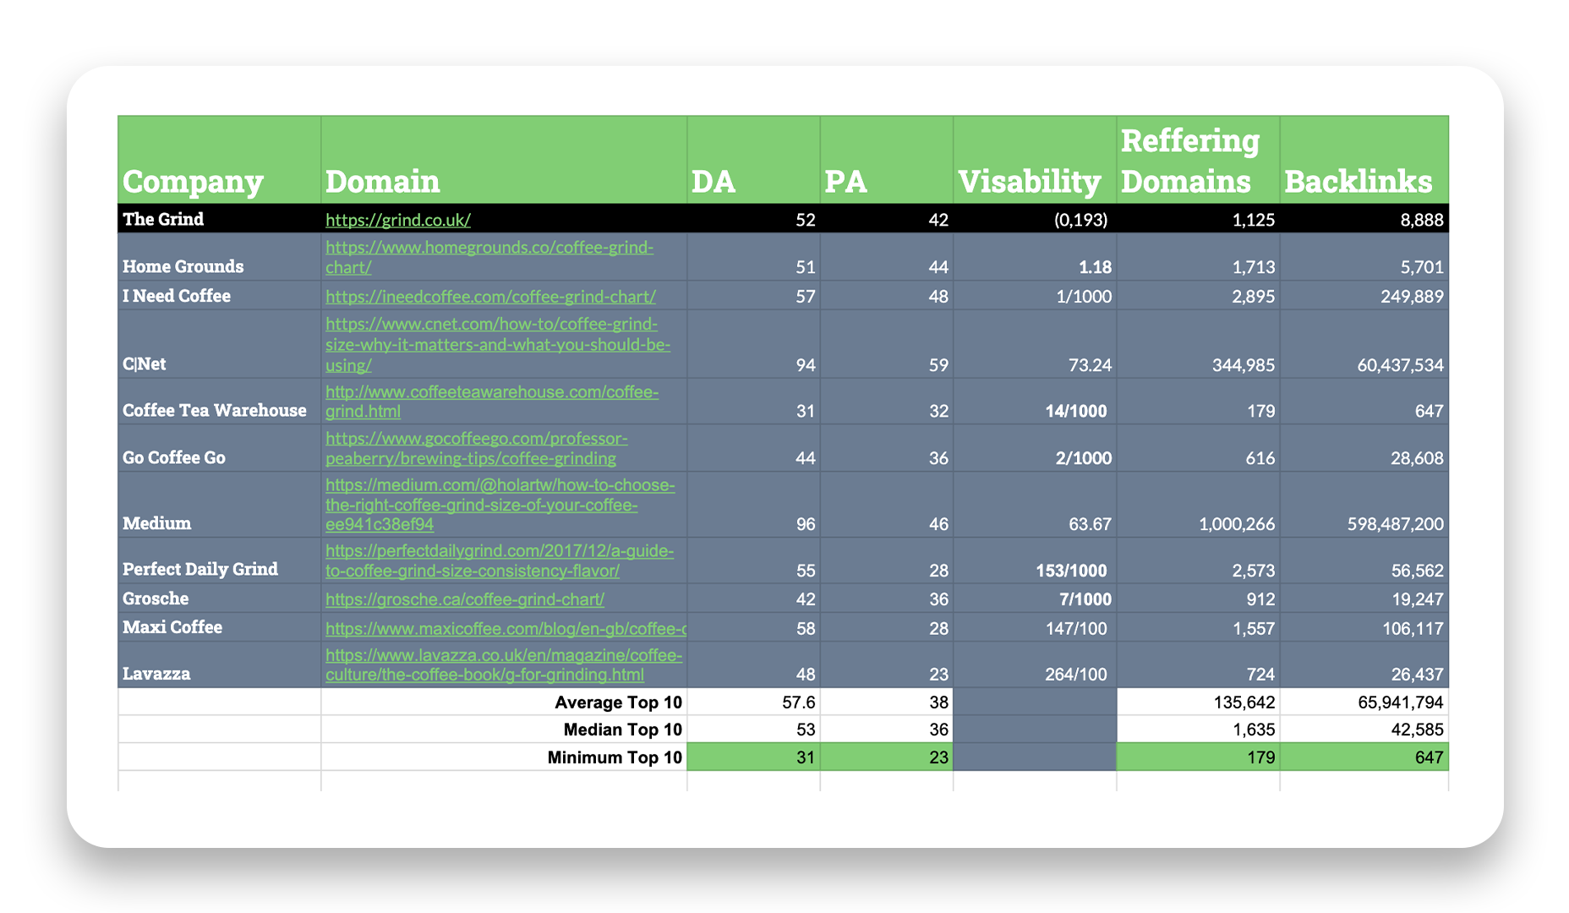Viewport: 1569px width, 913px height.
Task: Click Grosche backlinks value 19,247
Action: coord(1418,599)
